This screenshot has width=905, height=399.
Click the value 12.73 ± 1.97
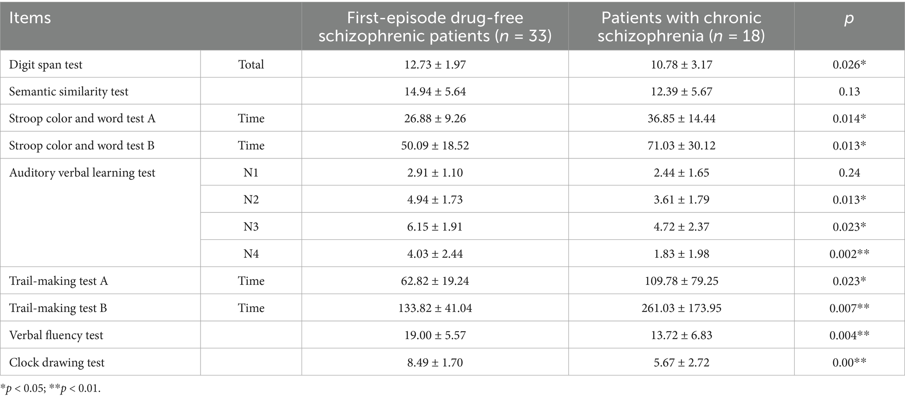pos(435,65)
